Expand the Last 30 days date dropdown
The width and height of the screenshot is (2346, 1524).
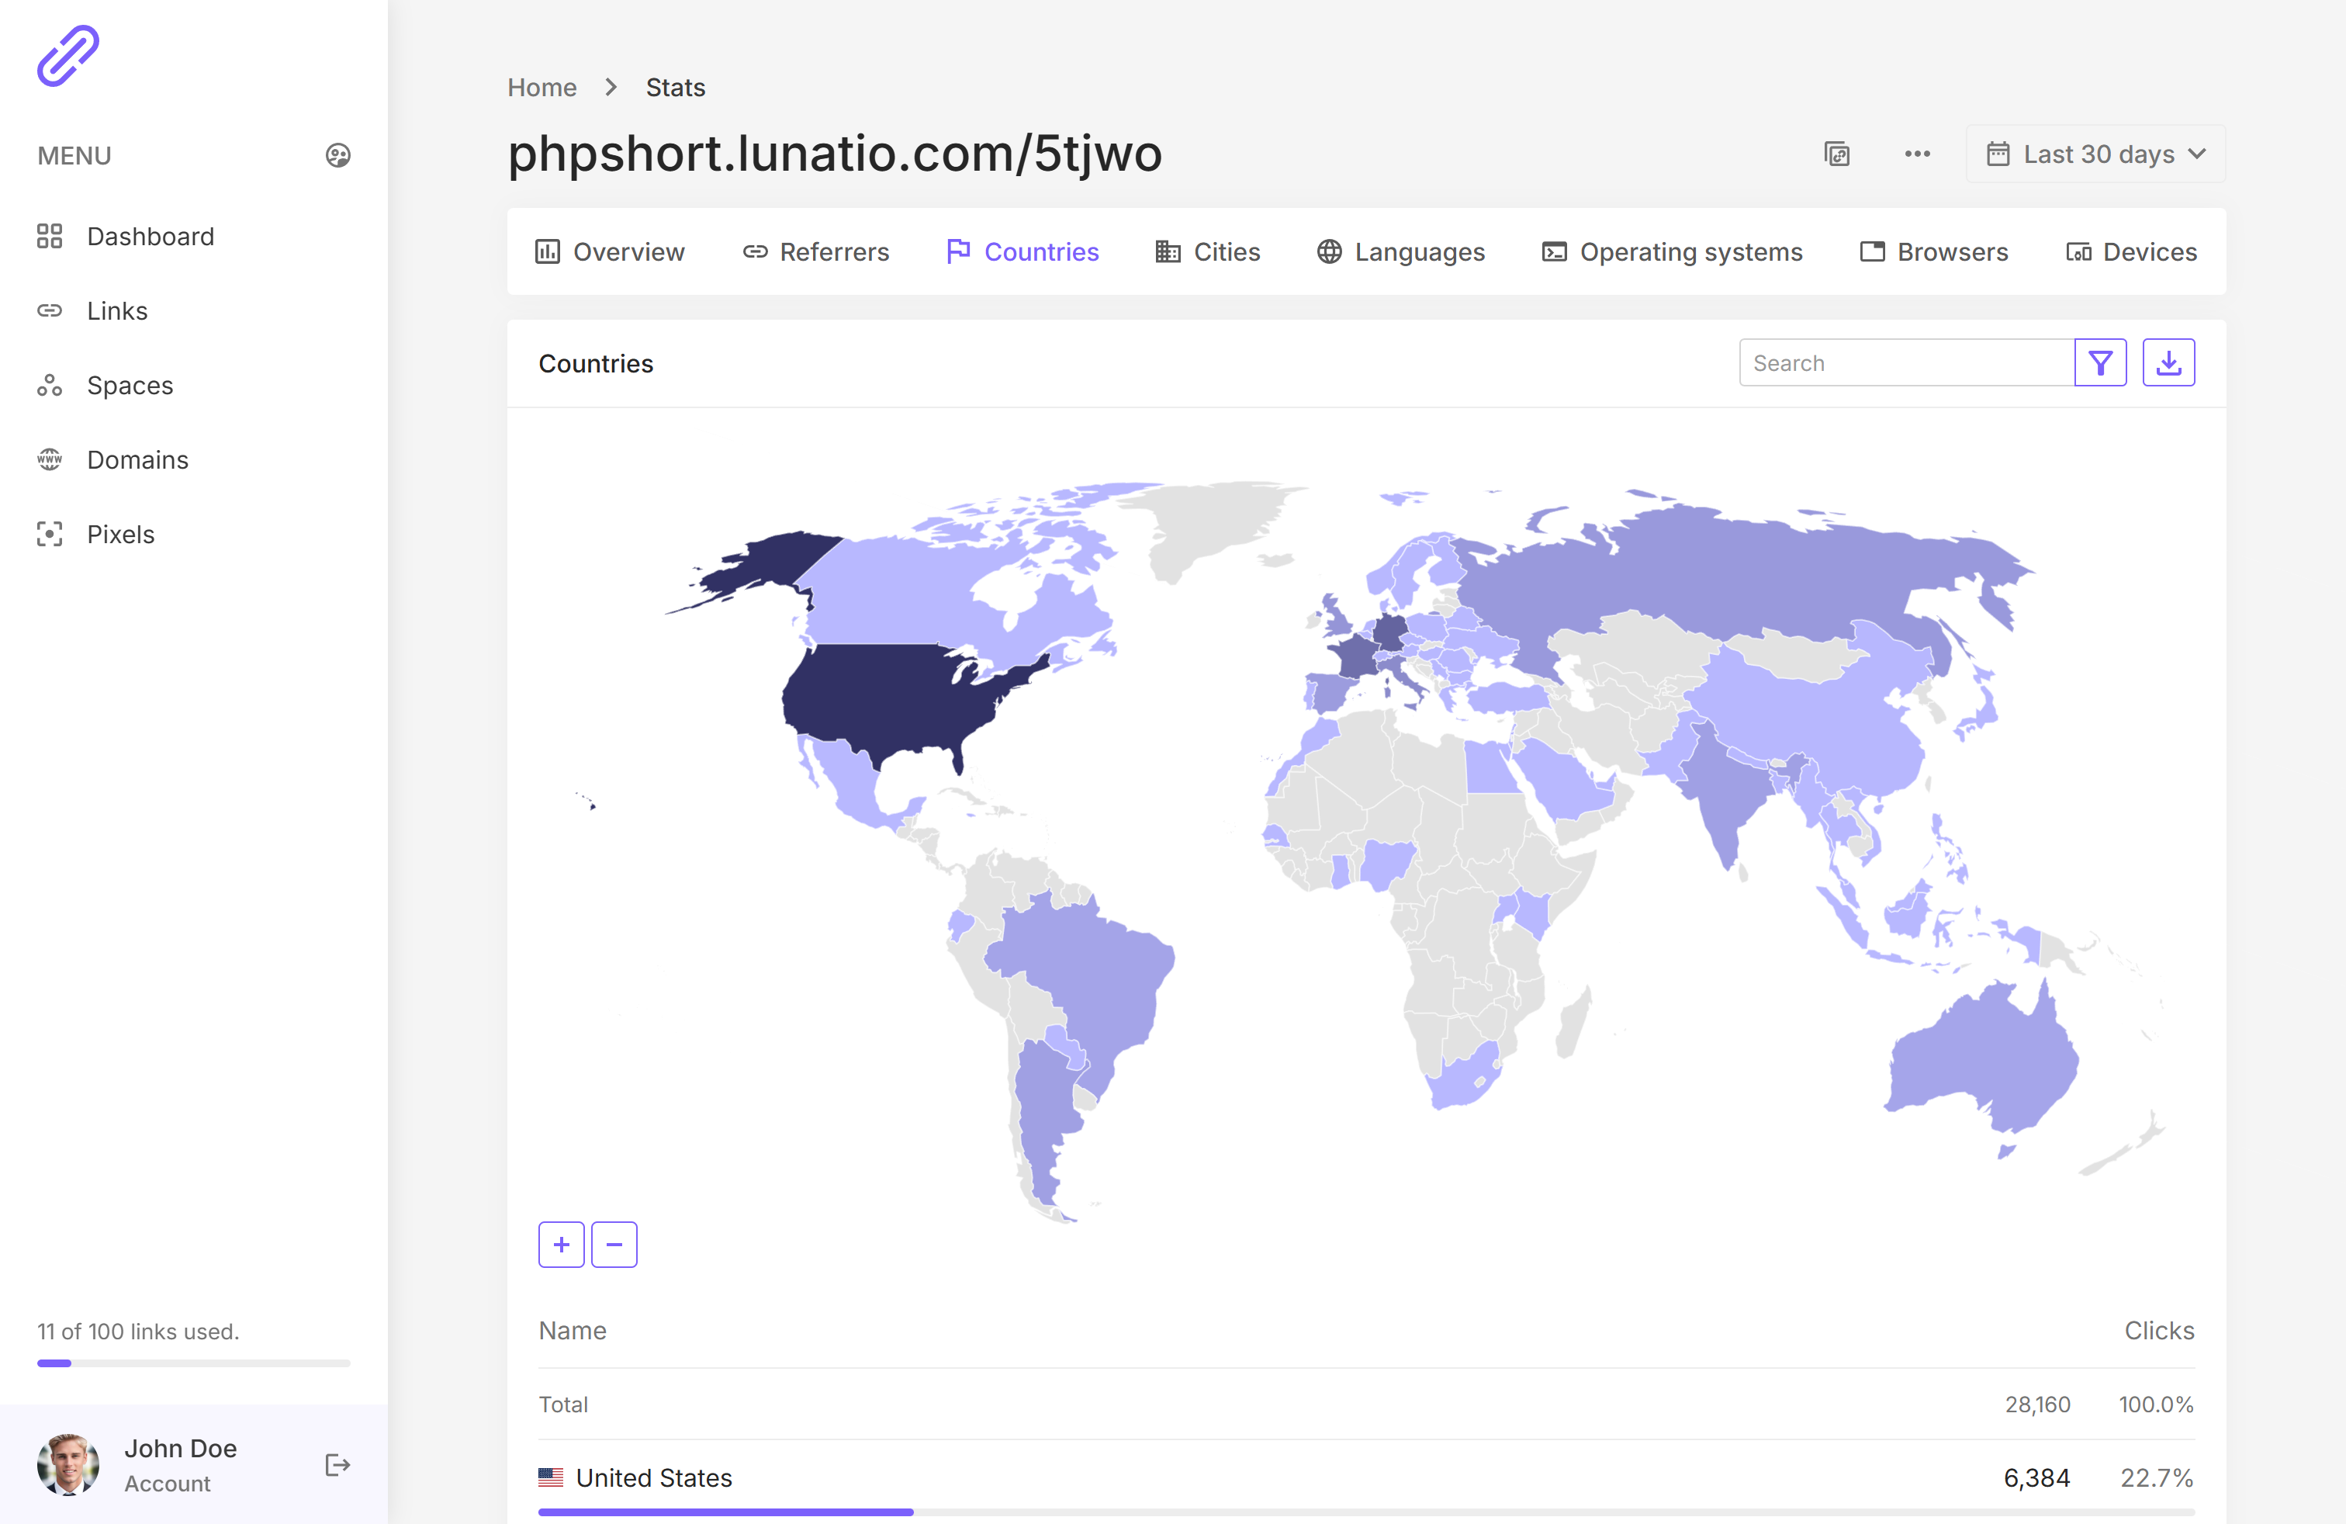(2095, 154)
